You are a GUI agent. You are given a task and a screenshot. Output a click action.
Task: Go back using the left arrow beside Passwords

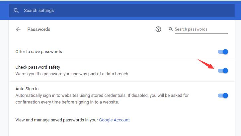[18, 29]
